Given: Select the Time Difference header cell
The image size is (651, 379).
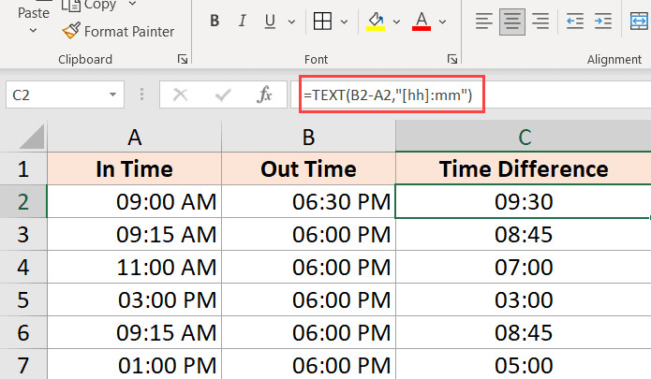Looking at the screenshot, I should pyautogui.click(x=525, y=169).
